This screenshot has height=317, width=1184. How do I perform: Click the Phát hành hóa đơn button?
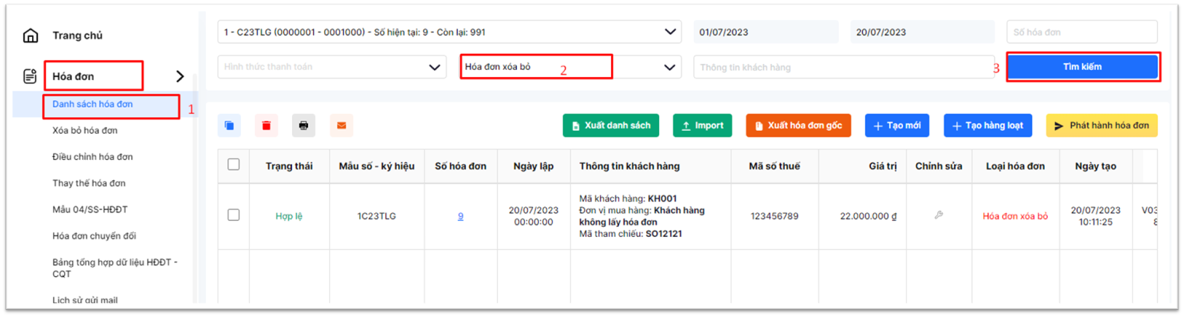pyautogui.click(x=1102, y=126)
